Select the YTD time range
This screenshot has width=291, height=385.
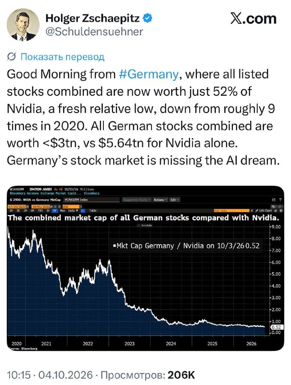40,211
